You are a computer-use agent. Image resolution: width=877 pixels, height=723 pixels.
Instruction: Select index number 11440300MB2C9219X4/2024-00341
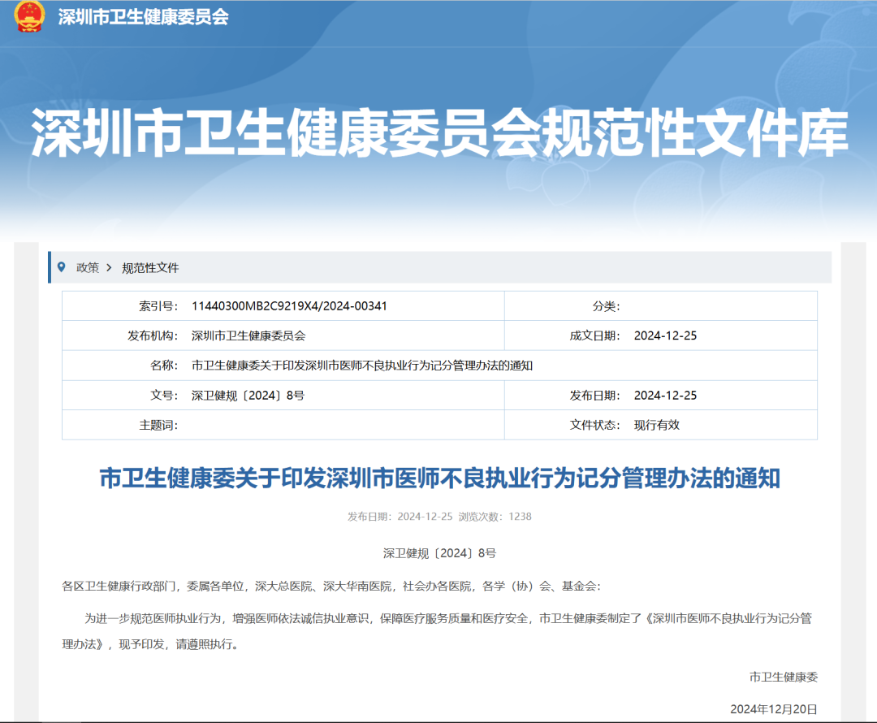point(289,306)
